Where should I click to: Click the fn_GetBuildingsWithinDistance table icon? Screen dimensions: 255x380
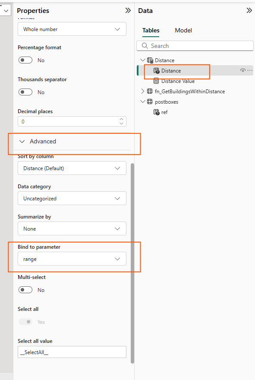tap(150, 92)
